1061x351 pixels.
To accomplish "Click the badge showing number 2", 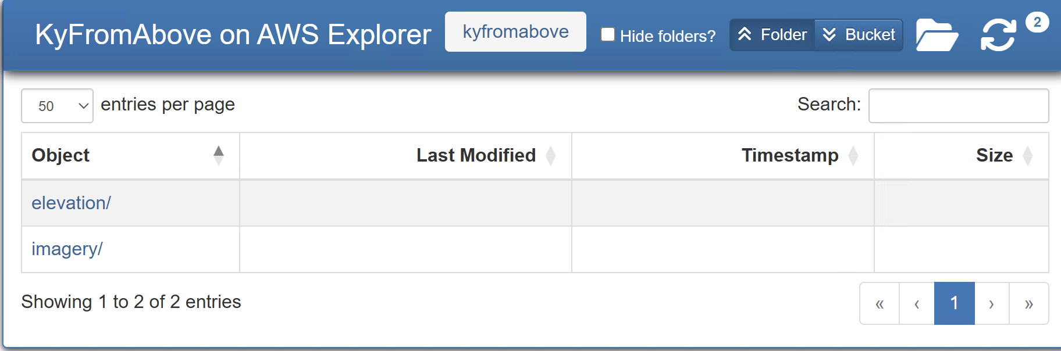I will tap(1037, 22).
